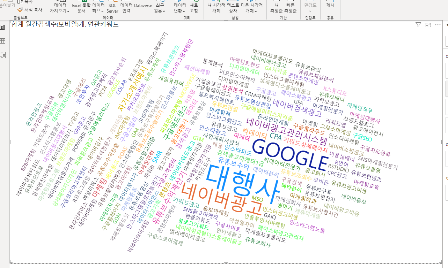This screenshot has height=268, width=448.
Task: Click the word R스튜디오
Action: point(335,91)
